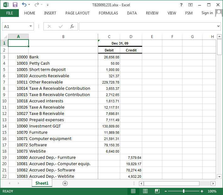Maximize the Excel window

[x=209, y=5]
